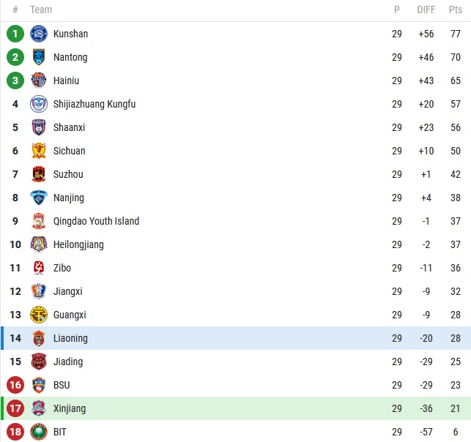This screenshot has width=471, height=442.
Task: Open the Jiading team page link
Action: tap(68, 362)
